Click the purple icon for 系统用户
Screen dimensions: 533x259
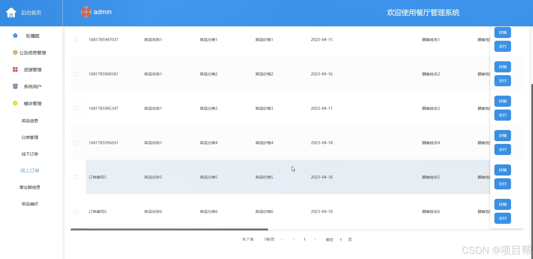point(15,86)
